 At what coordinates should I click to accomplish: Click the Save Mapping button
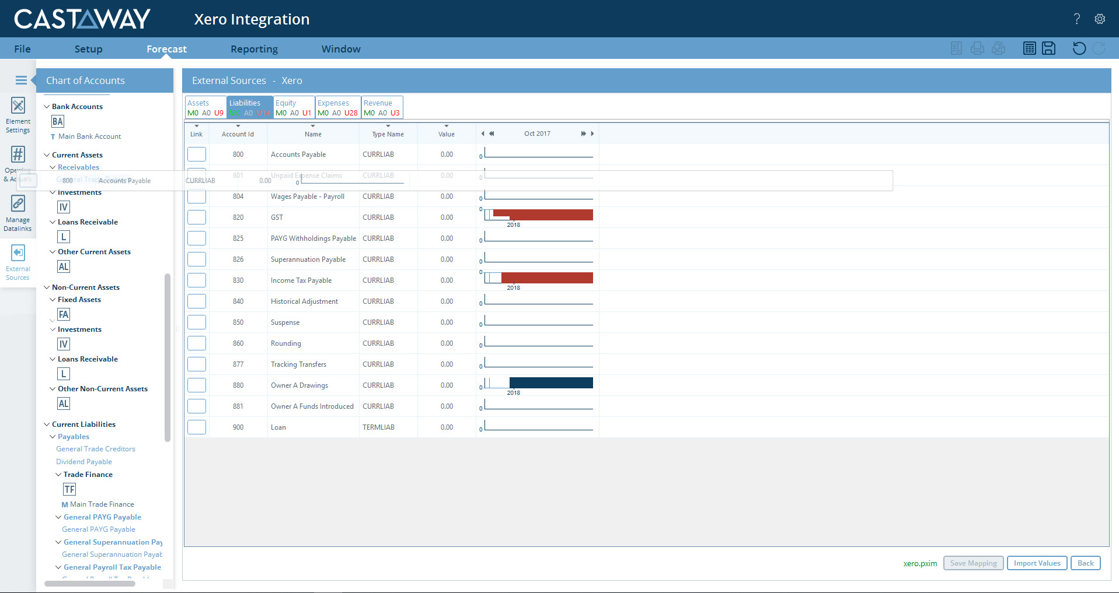click(974, 563)
